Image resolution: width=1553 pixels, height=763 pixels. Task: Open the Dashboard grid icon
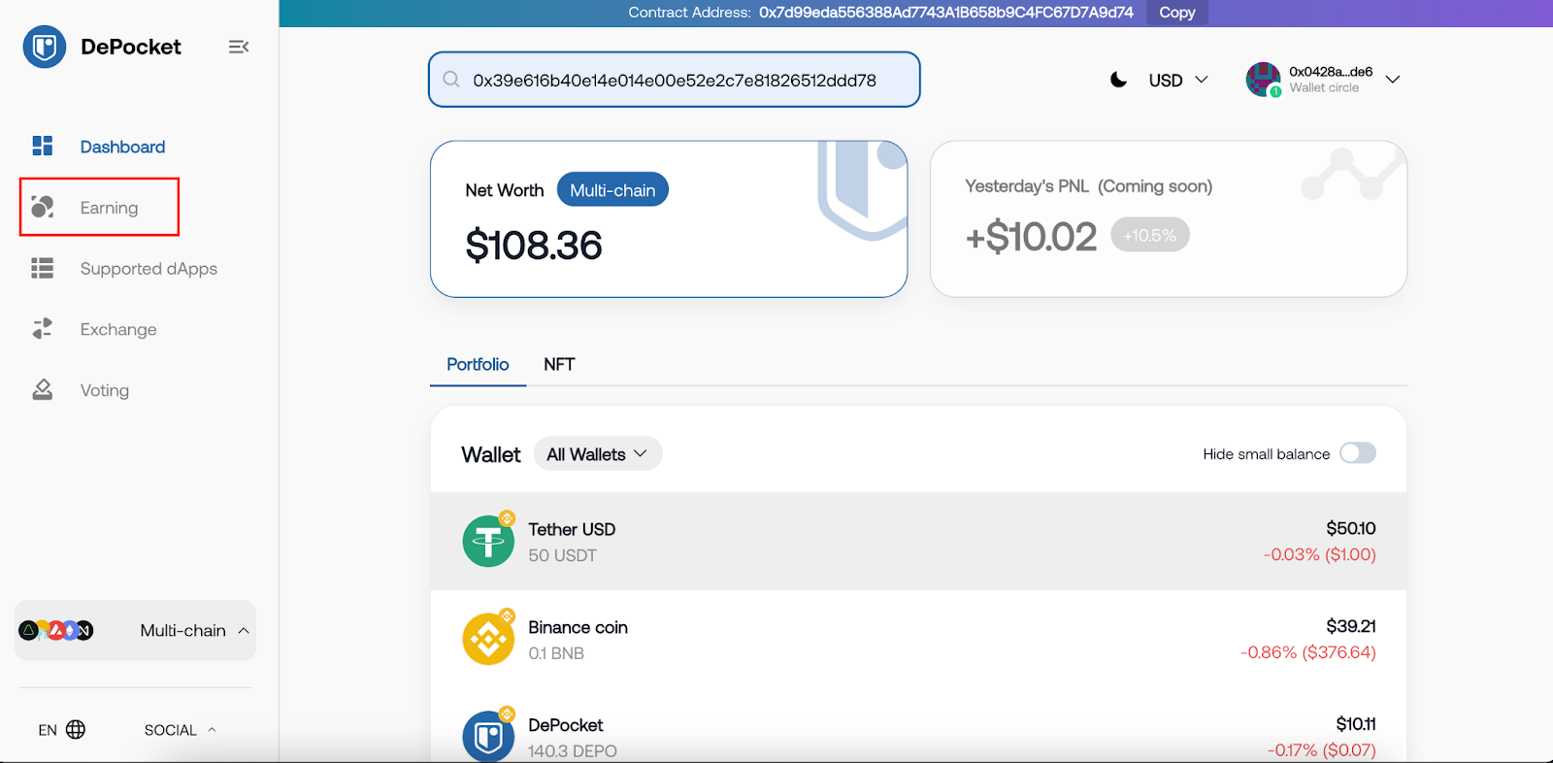43,146
